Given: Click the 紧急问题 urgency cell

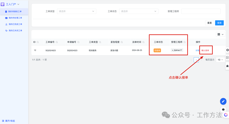Looking at the screenshot, I should (x=114, y=50).
